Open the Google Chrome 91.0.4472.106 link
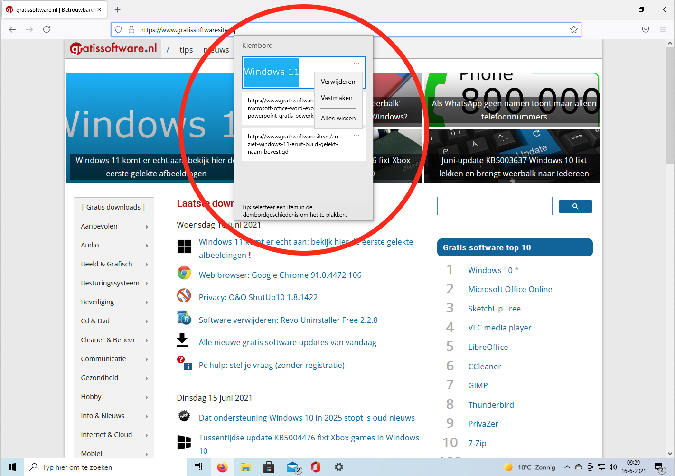675x476 pixels. 280,275
